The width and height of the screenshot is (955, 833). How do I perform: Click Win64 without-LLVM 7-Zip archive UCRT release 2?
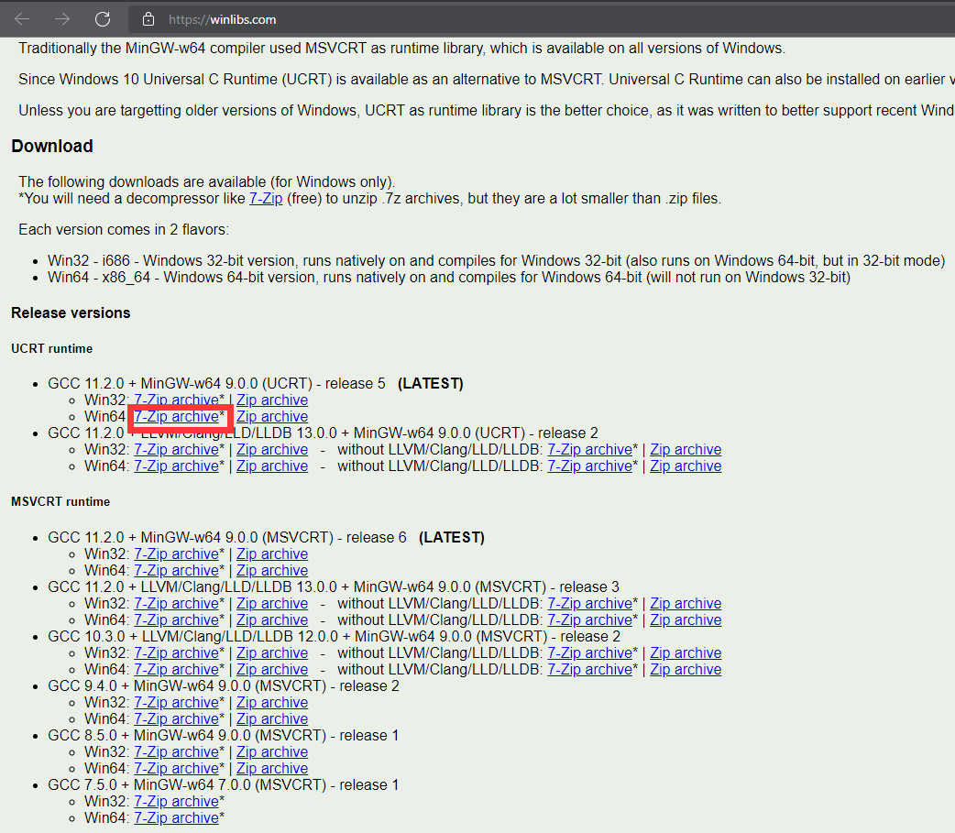click(589, 466)
